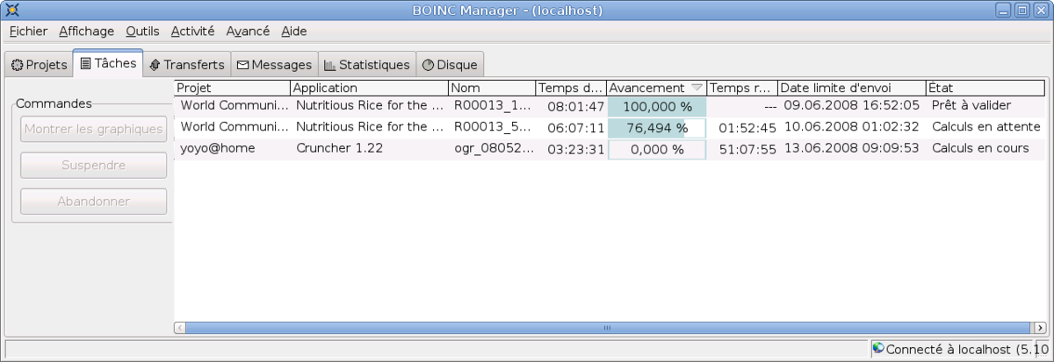Viewport: 1054px width, 362px height.
Task: Click the Disque tab pie icon
Action: click(428, 65)
